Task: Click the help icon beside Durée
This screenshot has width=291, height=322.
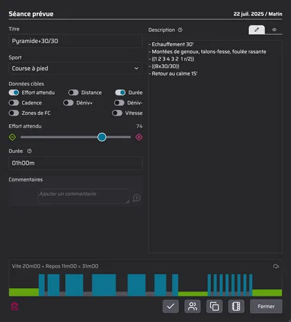Action: coord(30,151)
